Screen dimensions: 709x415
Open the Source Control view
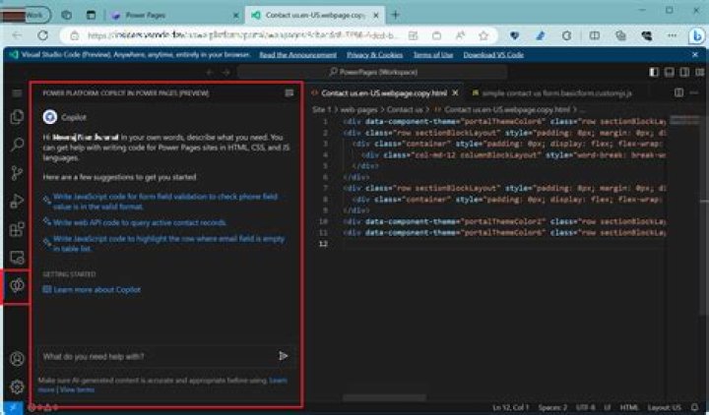pyautogui.click(x=17, y=173)
